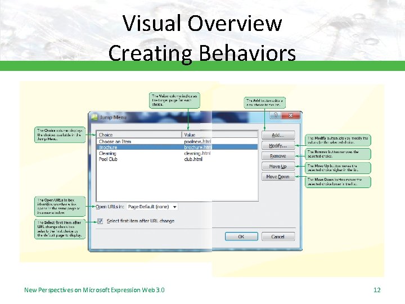This screenshot has height=304, width=405.
Task: Click the Add... button
Action: coord(278,135)
